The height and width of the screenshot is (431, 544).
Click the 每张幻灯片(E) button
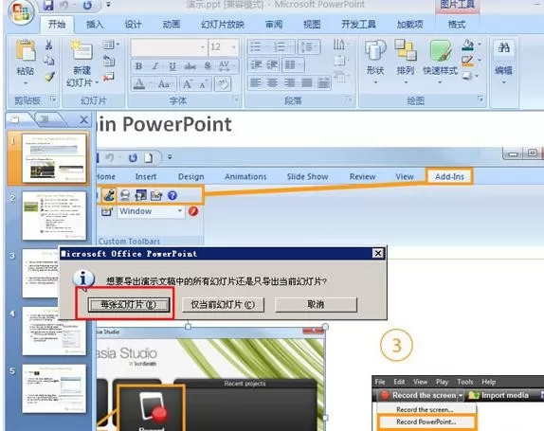(129, 305)
